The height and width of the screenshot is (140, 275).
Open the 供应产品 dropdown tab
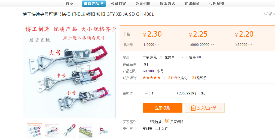94,4
